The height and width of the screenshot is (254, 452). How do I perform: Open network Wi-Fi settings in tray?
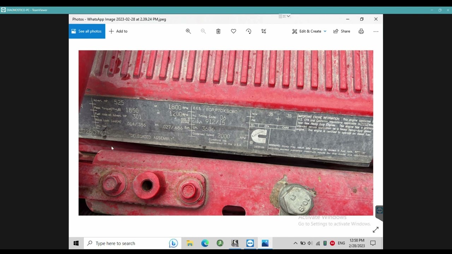point(318,243)
